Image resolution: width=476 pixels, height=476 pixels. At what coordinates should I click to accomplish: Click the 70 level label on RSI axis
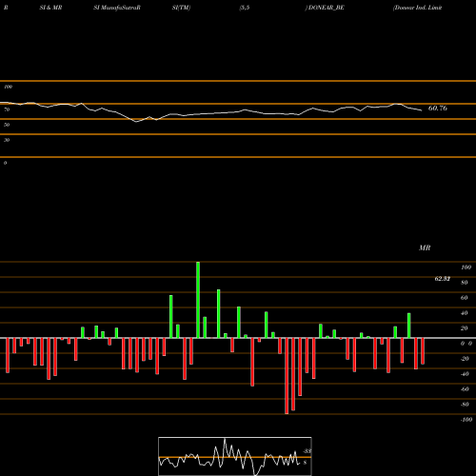tap(7, 109)
